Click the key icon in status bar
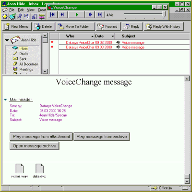192x192 pixels. pyautogui.click(x=154, y=188)
